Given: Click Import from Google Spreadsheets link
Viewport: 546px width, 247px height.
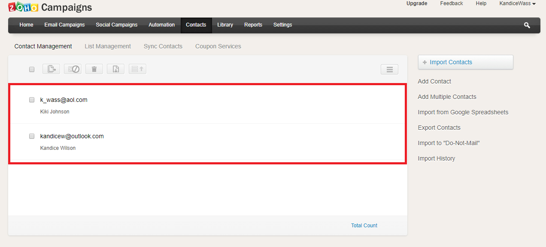Looking at the screenshot, I should [463, 112].
